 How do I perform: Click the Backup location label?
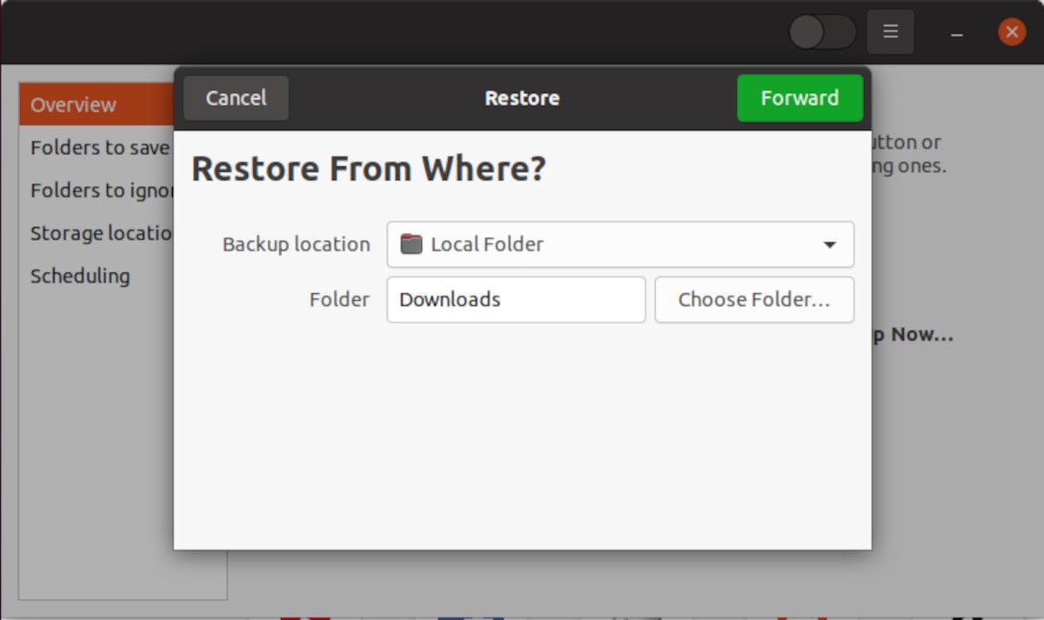296,244
